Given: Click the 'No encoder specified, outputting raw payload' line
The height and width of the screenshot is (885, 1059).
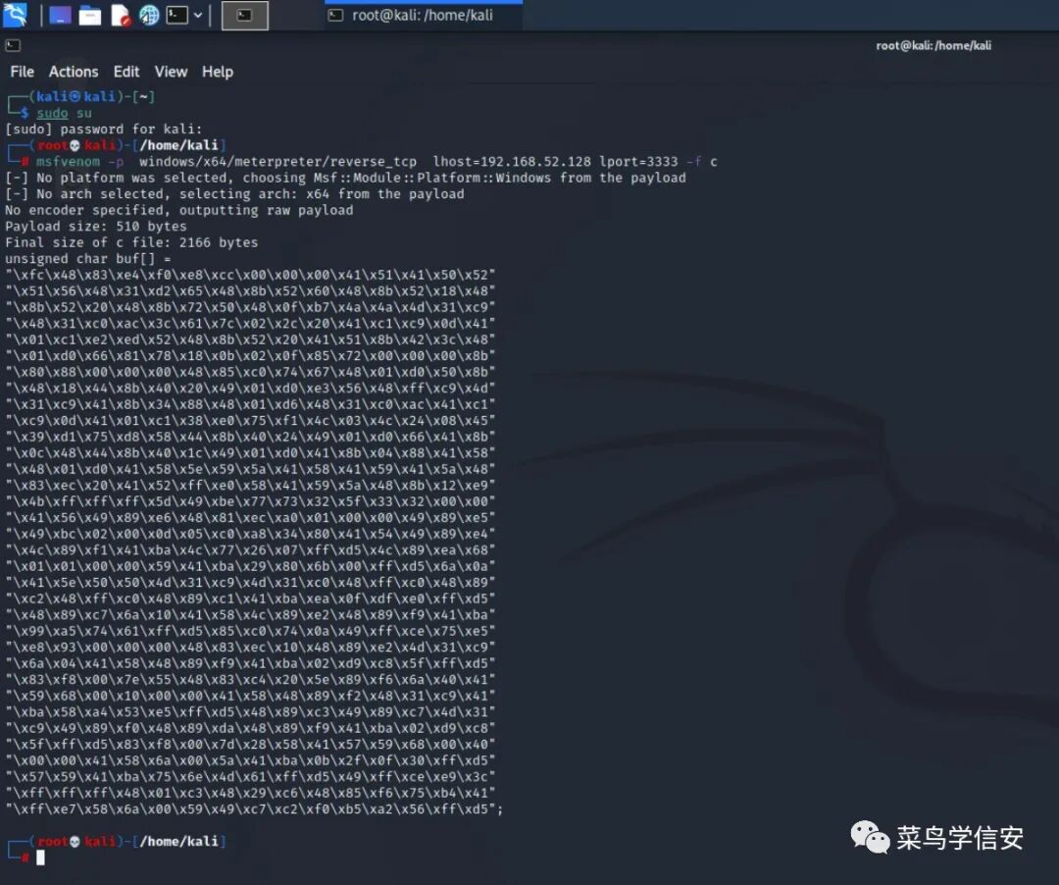Looking at the screenshot, I should point(179,210).
